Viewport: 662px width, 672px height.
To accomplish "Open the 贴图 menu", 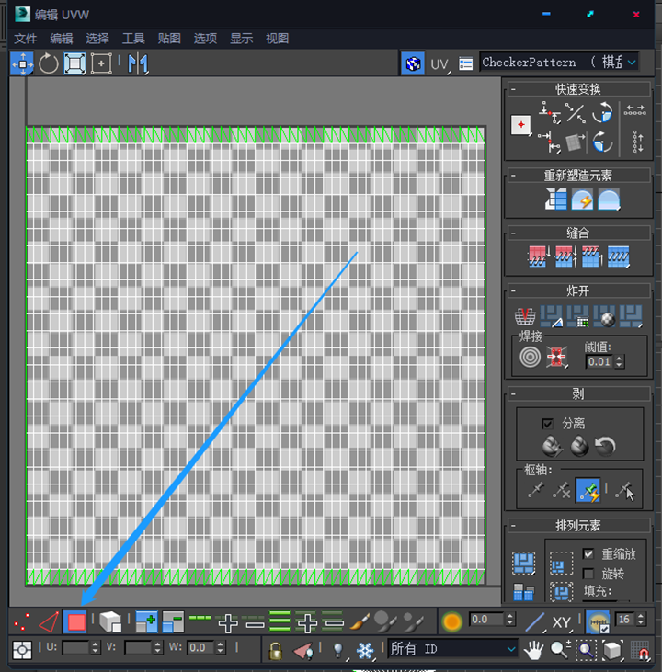I will click(x=169, y=39).
